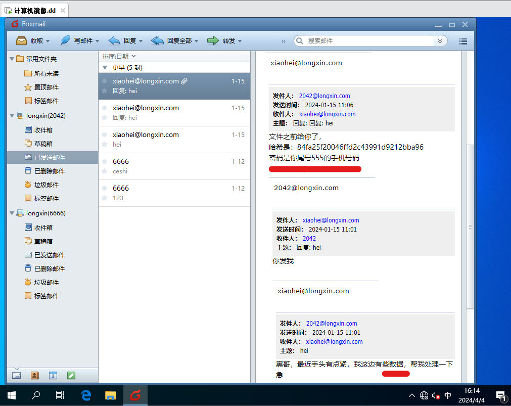
Task: Click Foxmail icon in taskbar
Action: tap(135, 395)
